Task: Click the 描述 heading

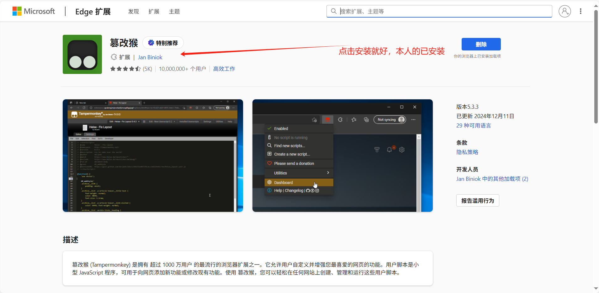Action: [71, 240]
